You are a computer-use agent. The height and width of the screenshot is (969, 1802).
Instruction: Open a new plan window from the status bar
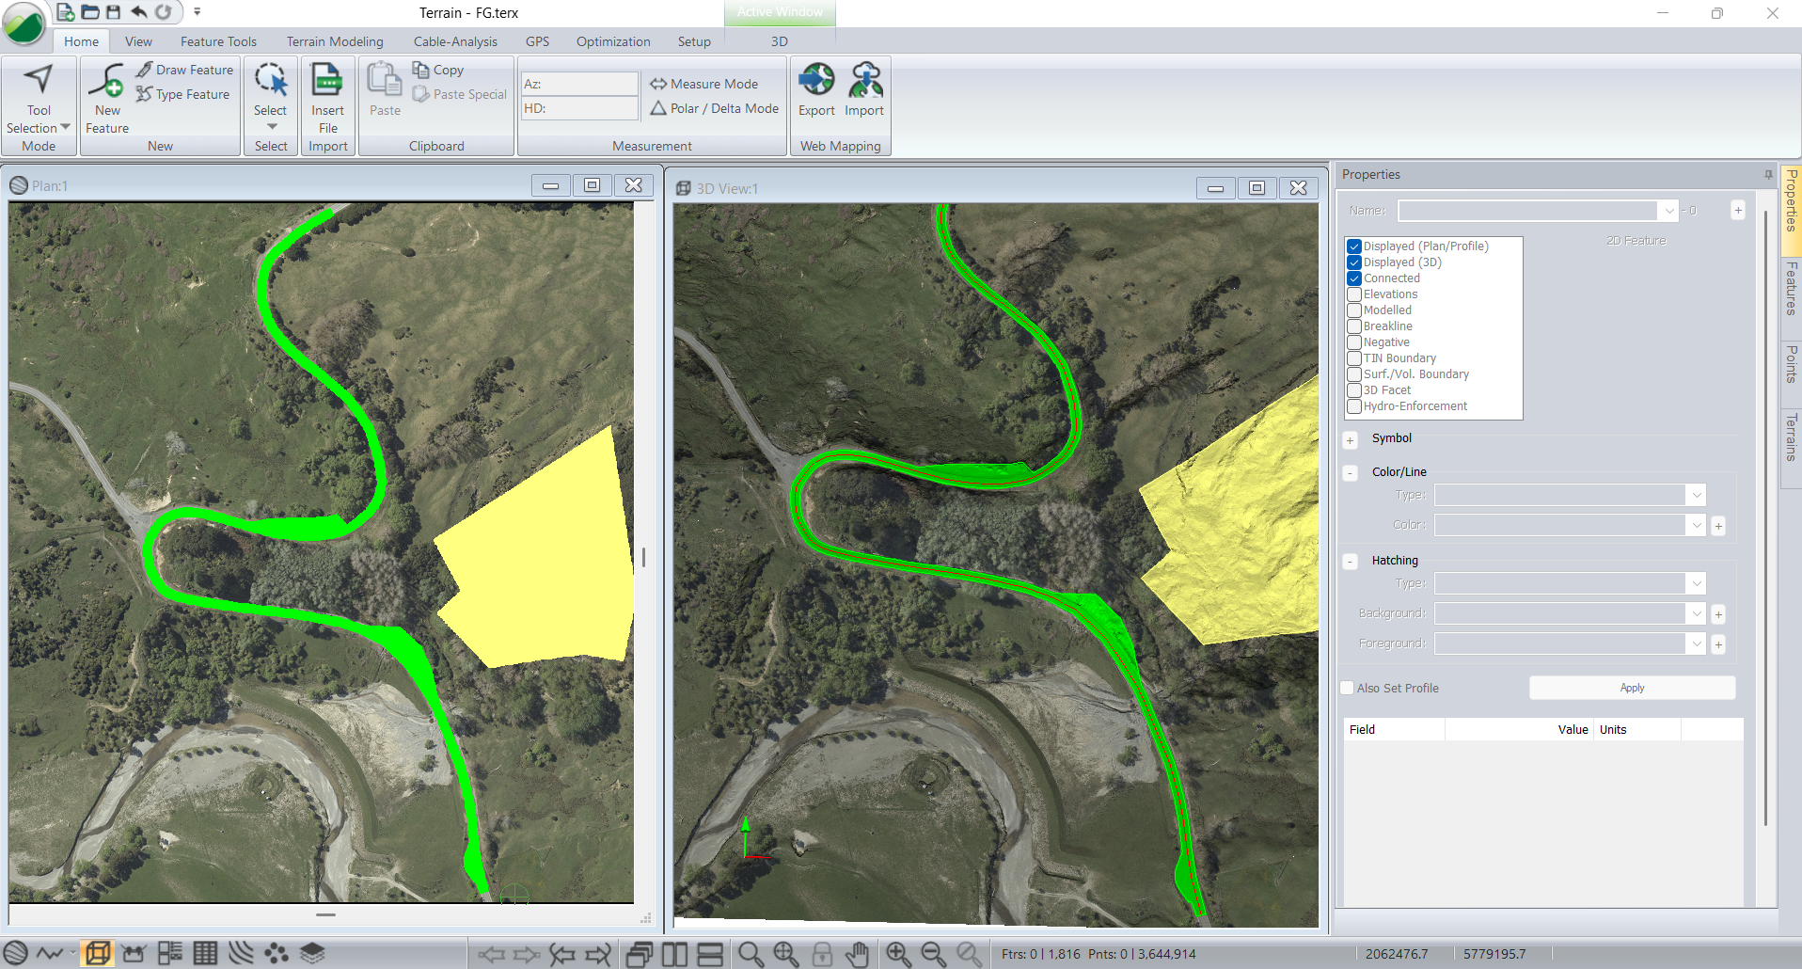pyautogui.click(x=16, y=953)
